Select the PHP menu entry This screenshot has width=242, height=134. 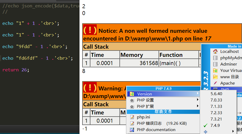click(226, 89)
